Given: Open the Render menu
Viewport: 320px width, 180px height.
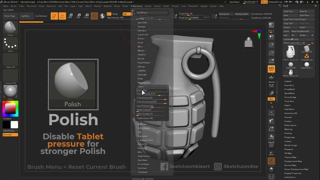Looking at the screenshot, I should pyautogui.click(x=148, y=6).
